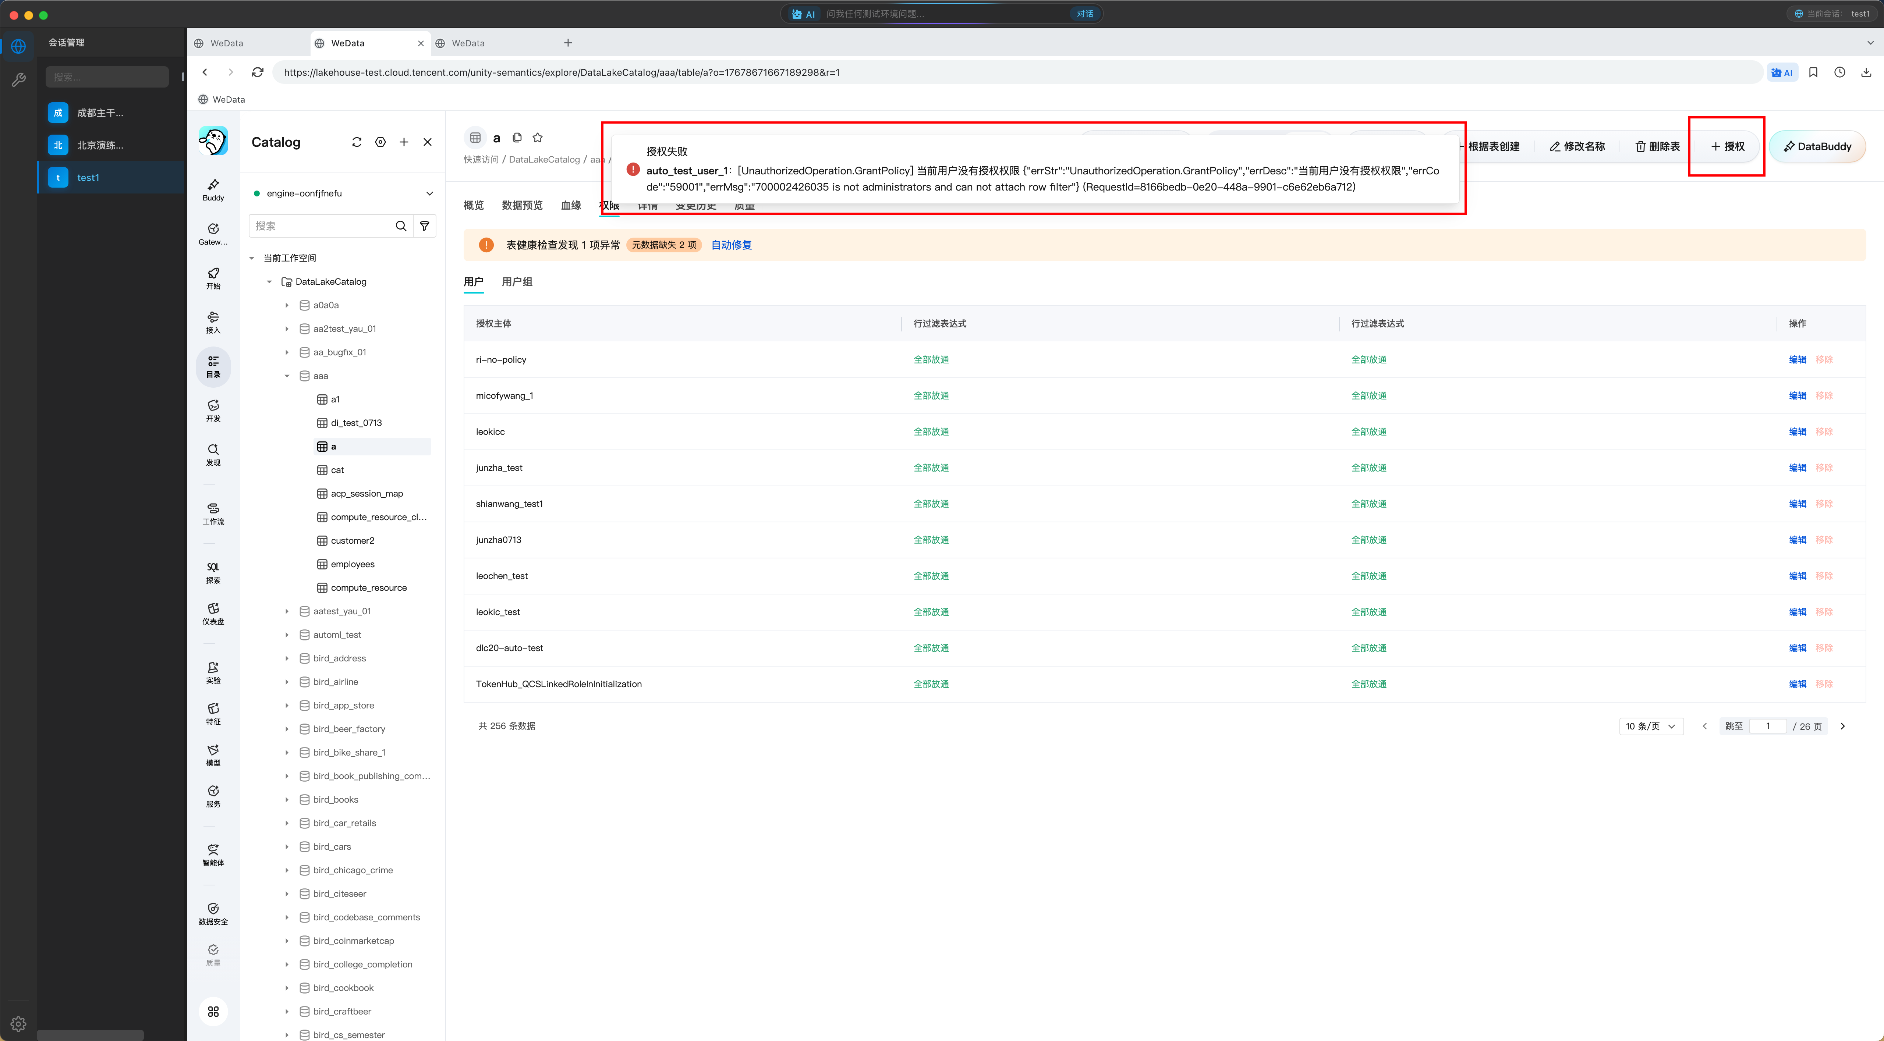Open the app grid at sidebar bottom
This screenshot has width=1884, height=1041.
tap(213, 1011)
